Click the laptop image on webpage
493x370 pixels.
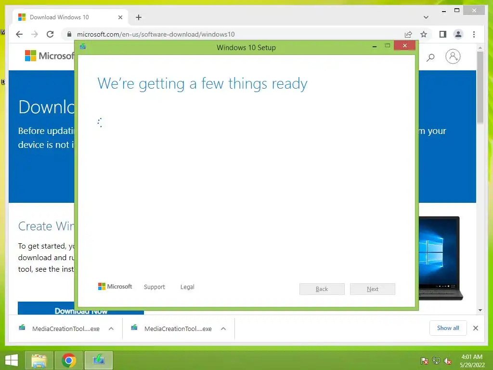point(441,258)
